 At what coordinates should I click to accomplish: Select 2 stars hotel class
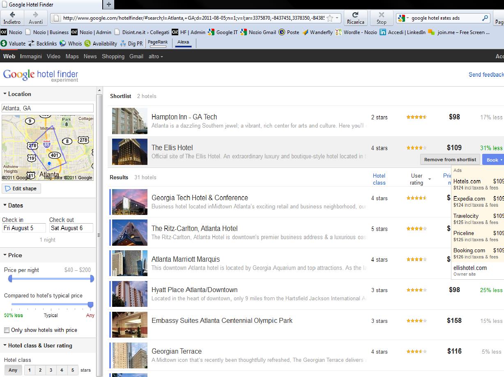[x=40, y=370]
